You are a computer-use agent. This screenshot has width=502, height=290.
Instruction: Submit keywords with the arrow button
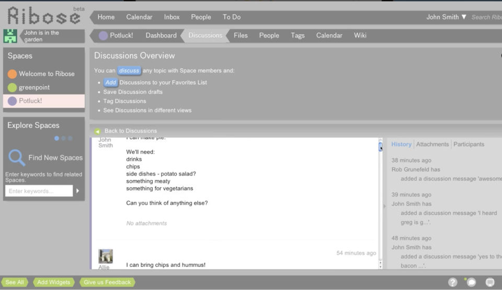(77, 191)
